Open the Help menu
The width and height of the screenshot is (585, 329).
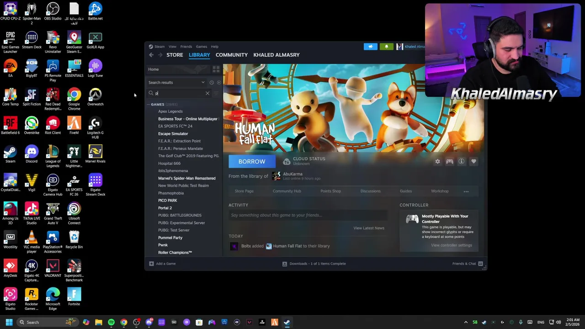pos(214,47)
